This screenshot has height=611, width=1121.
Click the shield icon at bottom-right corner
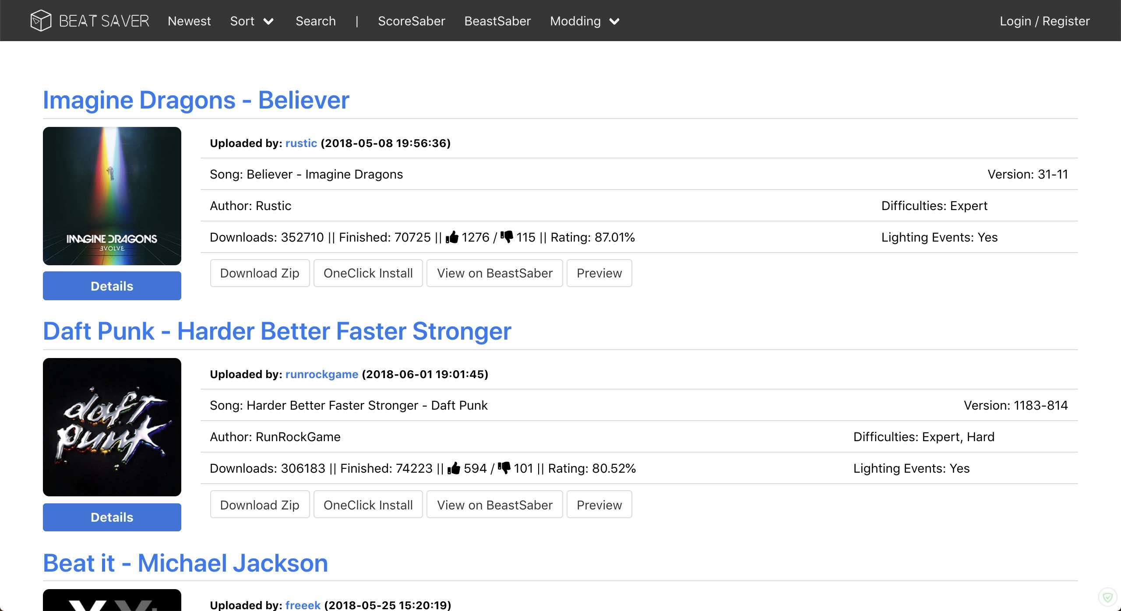click(1108, 597)
